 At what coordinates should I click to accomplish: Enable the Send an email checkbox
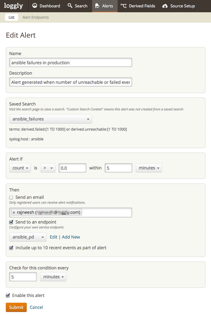(11, 197)
